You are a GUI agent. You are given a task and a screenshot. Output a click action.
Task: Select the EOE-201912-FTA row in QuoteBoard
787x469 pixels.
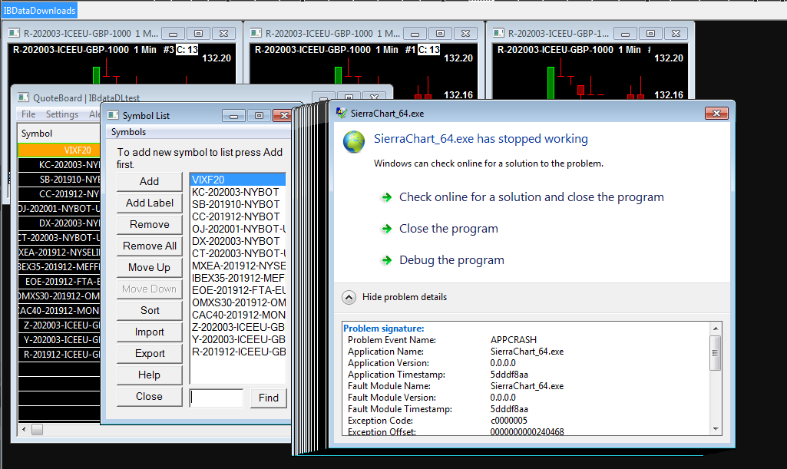coord(59,282)
